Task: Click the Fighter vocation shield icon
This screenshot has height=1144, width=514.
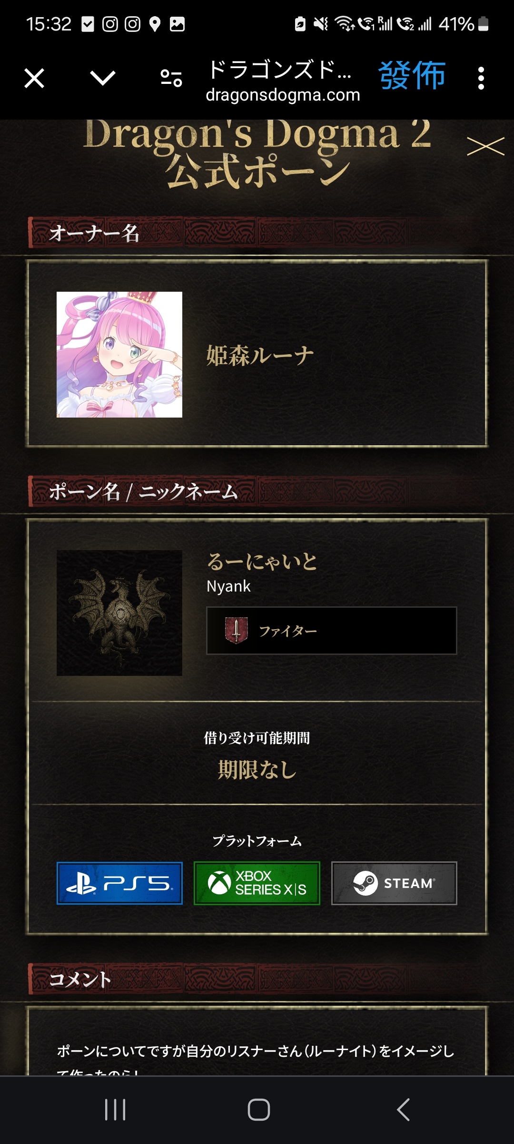Action: click(236, 630)
